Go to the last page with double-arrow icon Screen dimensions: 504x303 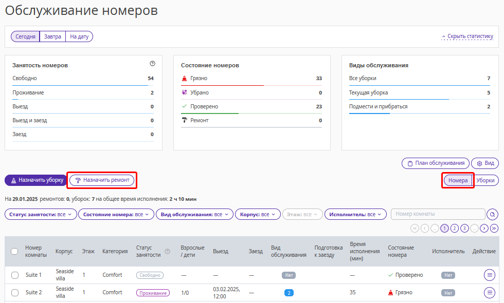point(494,228)
